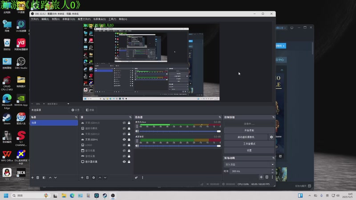The height and width of the screenshot is (200, 356).
Task: Open the 编辑(E) menu
Action: [x=45, y=19]
